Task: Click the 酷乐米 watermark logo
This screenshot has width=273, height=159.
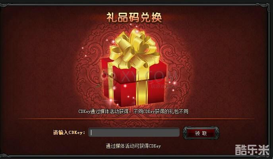Action: [x=252, y=149]
